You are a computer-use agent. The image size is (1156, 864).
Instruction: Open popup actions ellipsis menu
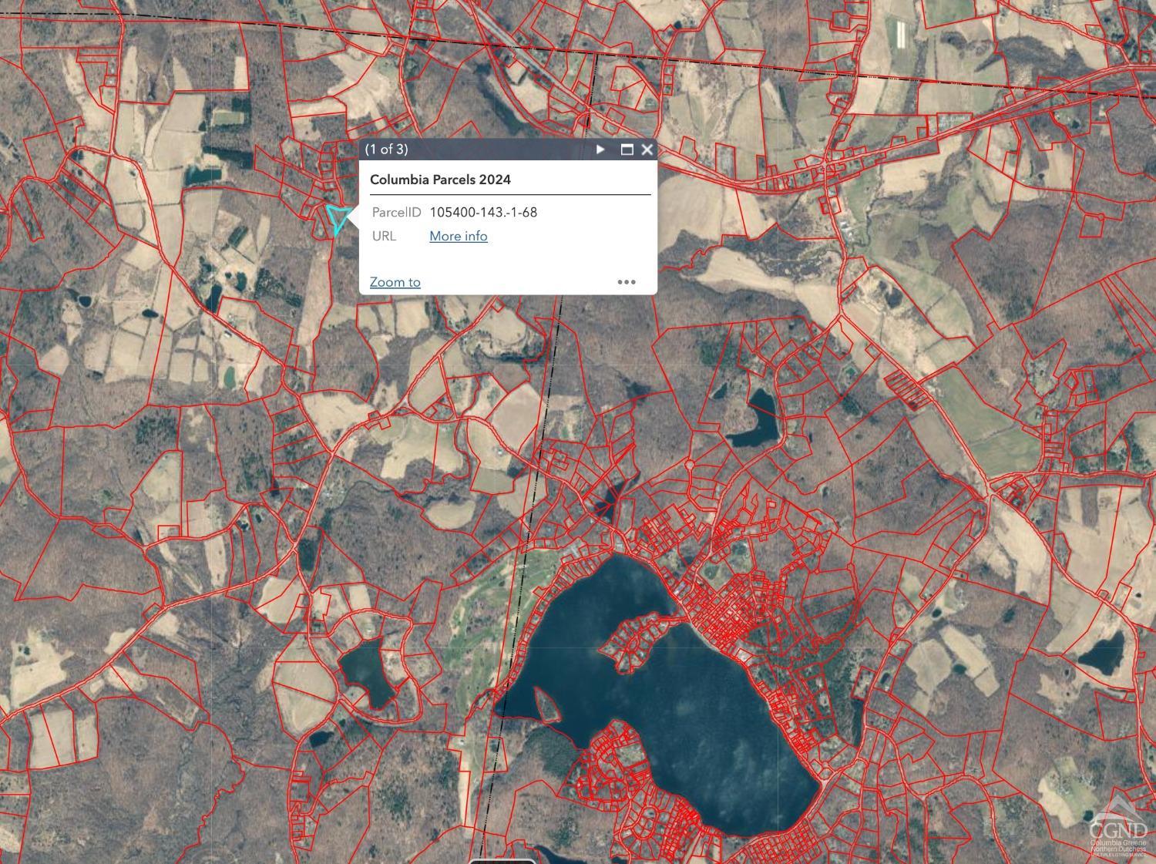click(627, 282)
